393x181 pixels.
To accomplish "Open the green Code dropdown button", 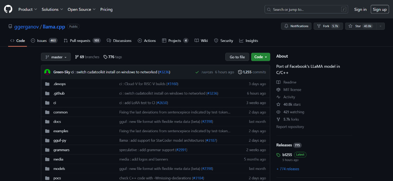I will (x=261, y=57).
